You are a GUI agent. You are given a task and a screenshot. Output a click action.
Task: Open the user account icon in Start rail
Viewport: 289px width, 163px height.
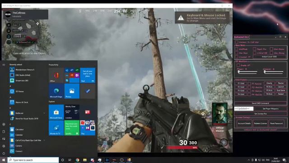click(x=4, y=125)
